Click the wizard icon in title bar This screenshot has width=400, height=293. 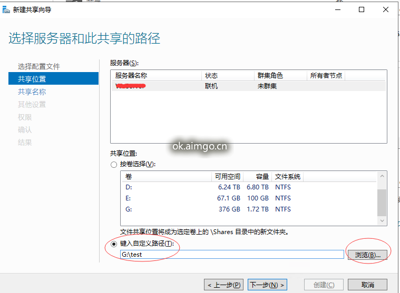point(6,9)
